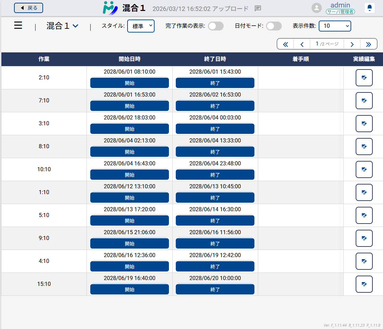The image size is (383, 329).
Task: Edit actuals for task 9:10
Action: [364, 238]
